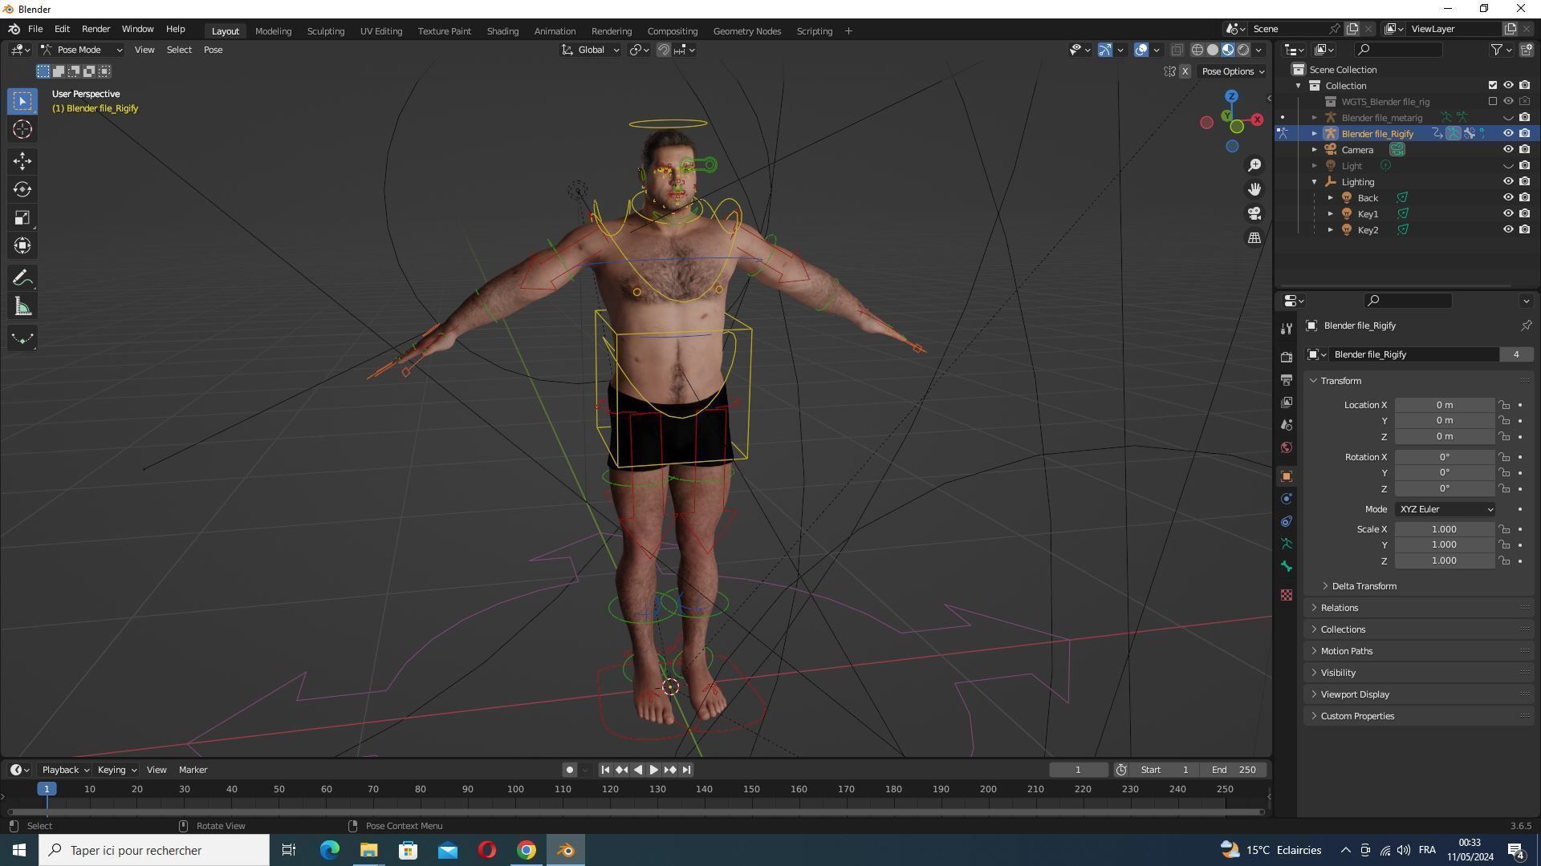Image resolution: width=1541 pixels, height=866 pixels.
Task: Toggle visibility of Key1 light
Action: pos(1508,214)
